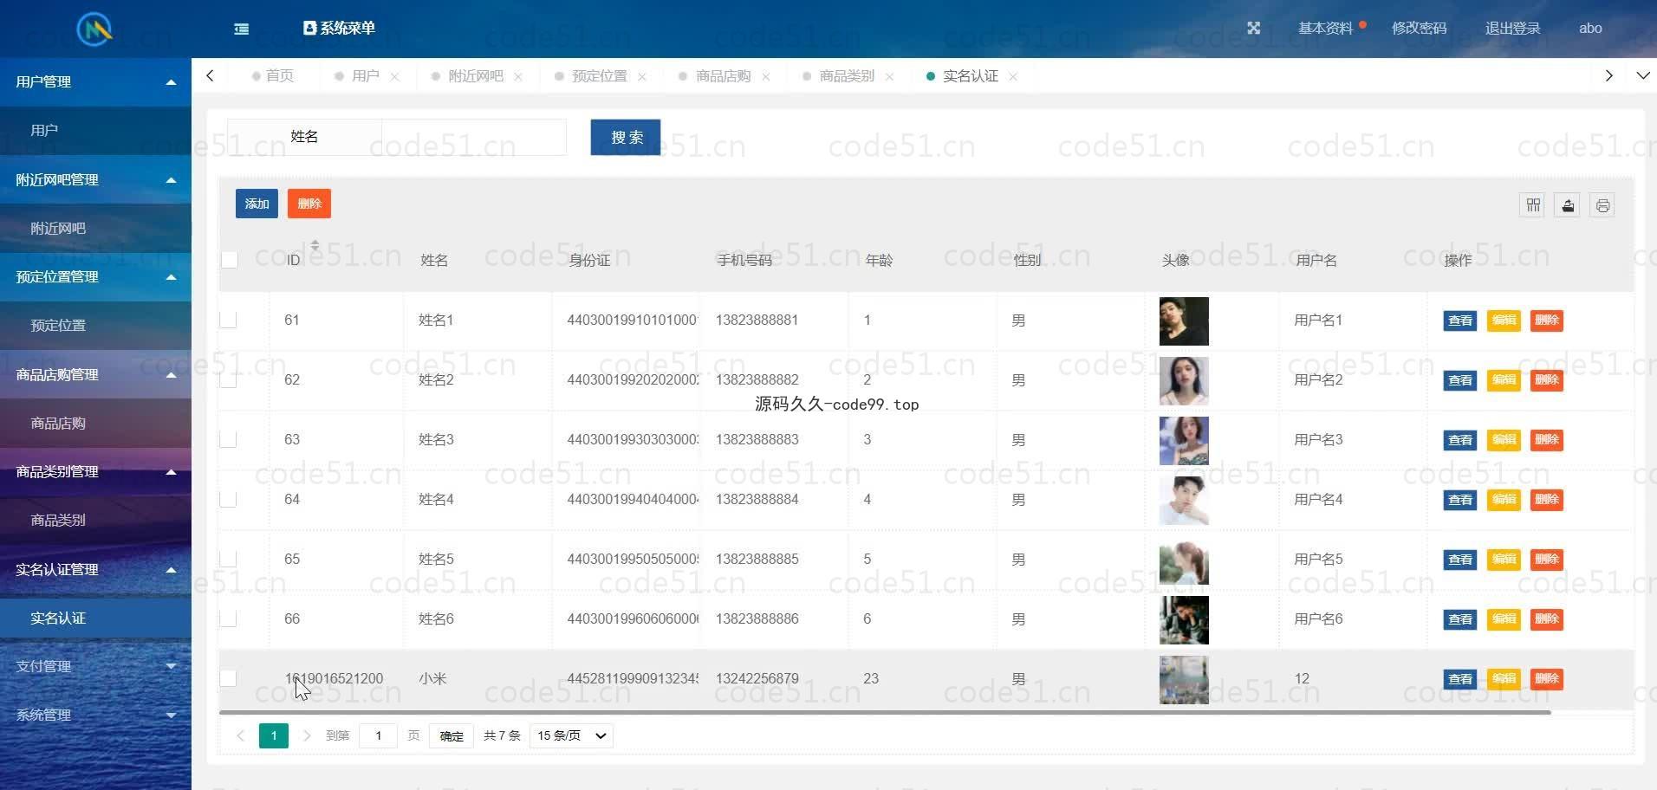The height and width of the screenshot is (790, 1657).
Task: Click the blue 添加 button
Action: pyautogui.click(x=257, y=204)
